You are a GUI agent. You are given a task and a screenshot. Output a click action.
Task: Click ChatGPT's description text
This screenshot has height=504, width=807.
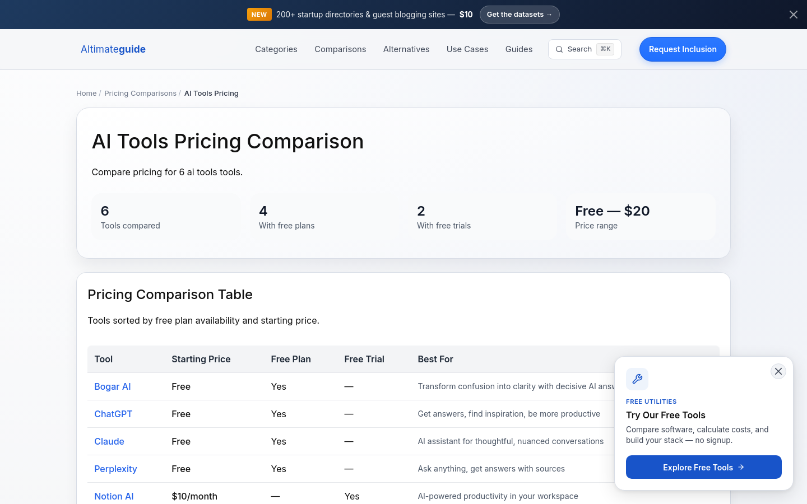pyautogui.click(x=509, y=414)
